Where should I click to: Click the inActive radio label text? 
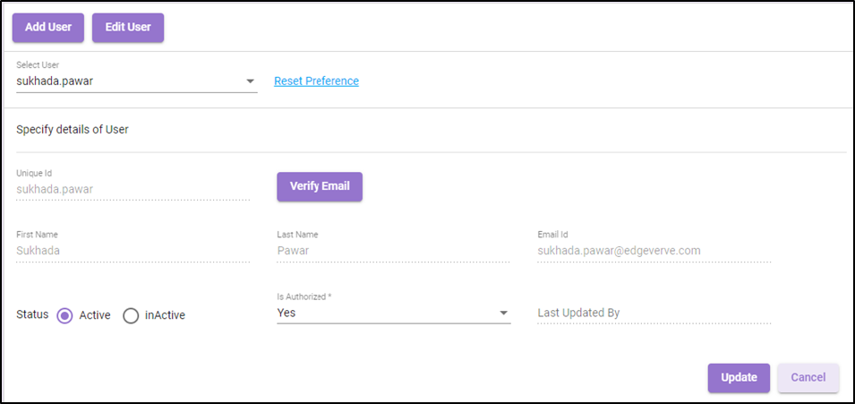point(166,315)
